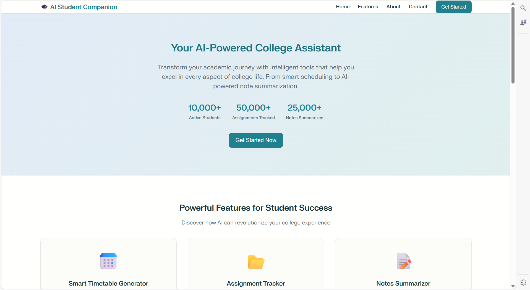Click the Smart Timetable calendar icon
The image size is (530, 290).
pos(108,261)
